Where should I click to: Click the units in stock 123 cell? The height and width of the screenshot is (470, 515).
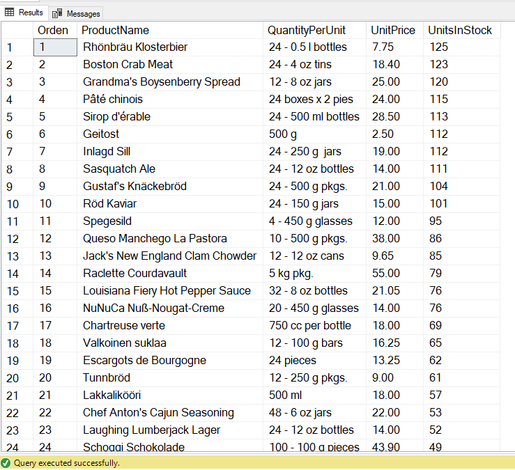click(x=461, y=65)
